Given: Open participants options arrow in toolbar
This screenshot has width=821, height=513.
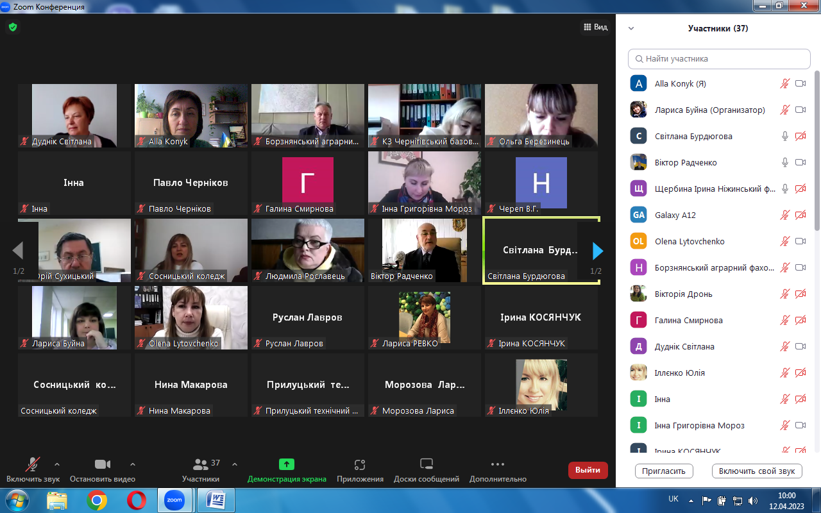Looking at the screenshot, I should pyautogui.click(x=235, y=464).
